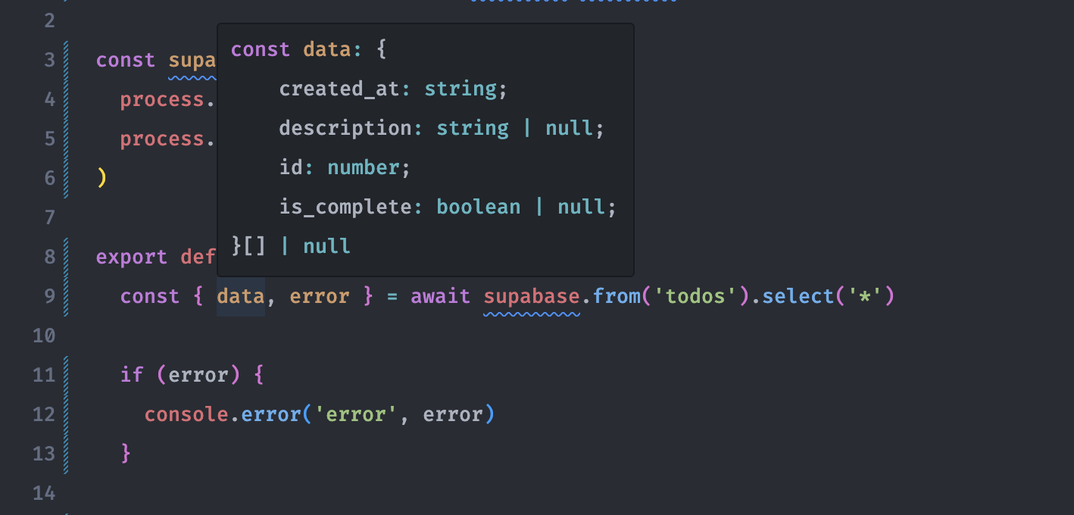Click the 'select' method call

click(798, 296)
